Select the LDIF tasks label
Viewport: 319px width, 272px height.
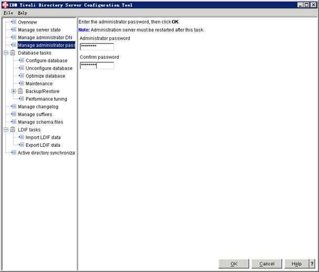(x=29, y=130)
